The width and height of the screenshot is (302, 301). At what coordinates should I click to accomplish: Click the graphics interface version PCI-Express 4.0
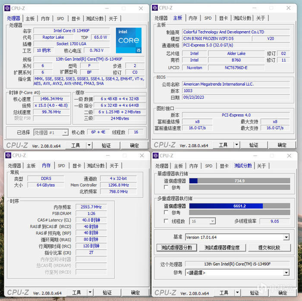(x=236, y=115)
